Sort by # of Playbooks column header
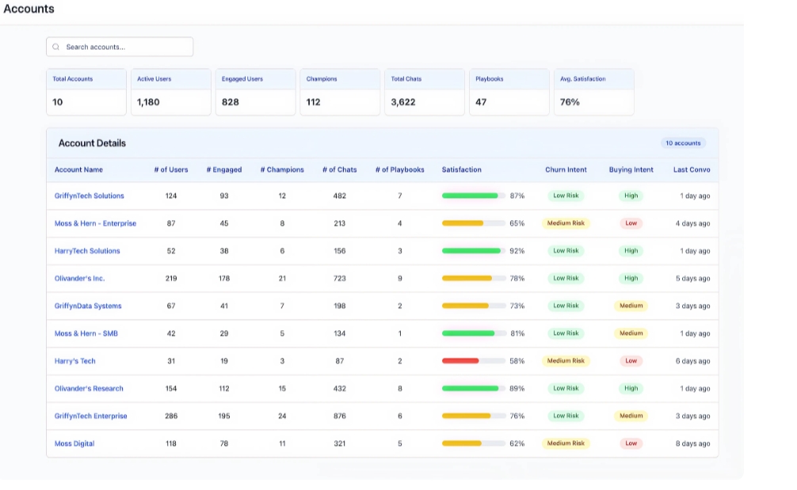The width and height of the screenshot is (797, 490). [399, 169]
